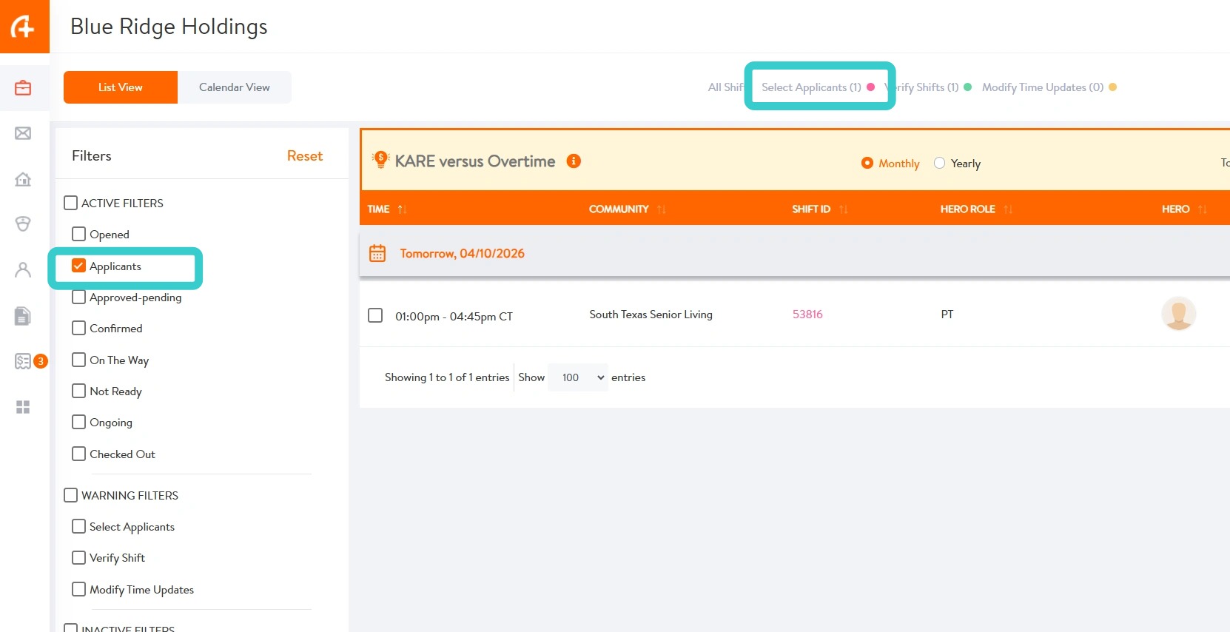Open the documents icon in sidebar

23,316
